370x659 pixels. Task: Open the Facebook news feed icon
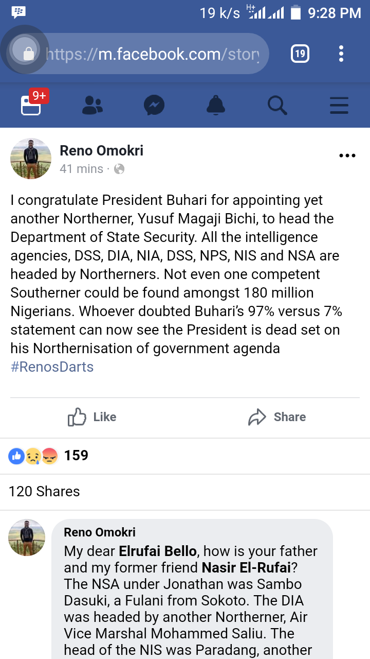(x=31, y=105)
